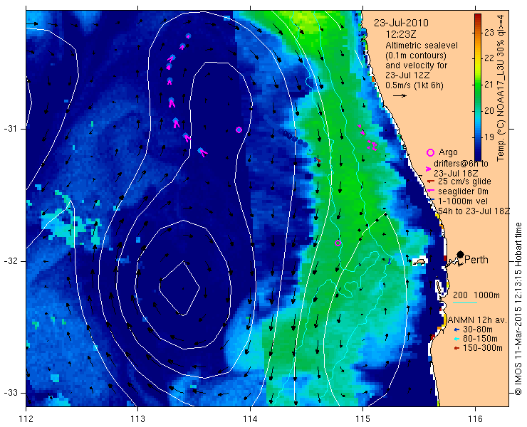Click the longitude axis label '112'

point(26,419)
